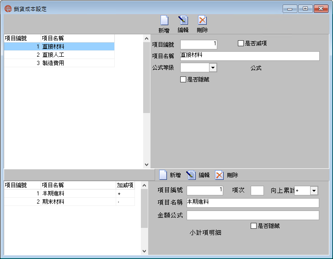Image resolution: width=333 pixels, height=259 pixels.
Task: Click the lower list vertical scrollbar thumb
Action: [x=145, y=208]
